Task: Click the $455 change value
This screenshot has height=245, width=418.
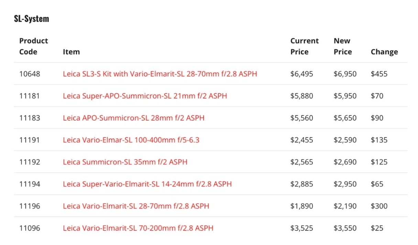Action: (379, 74)
